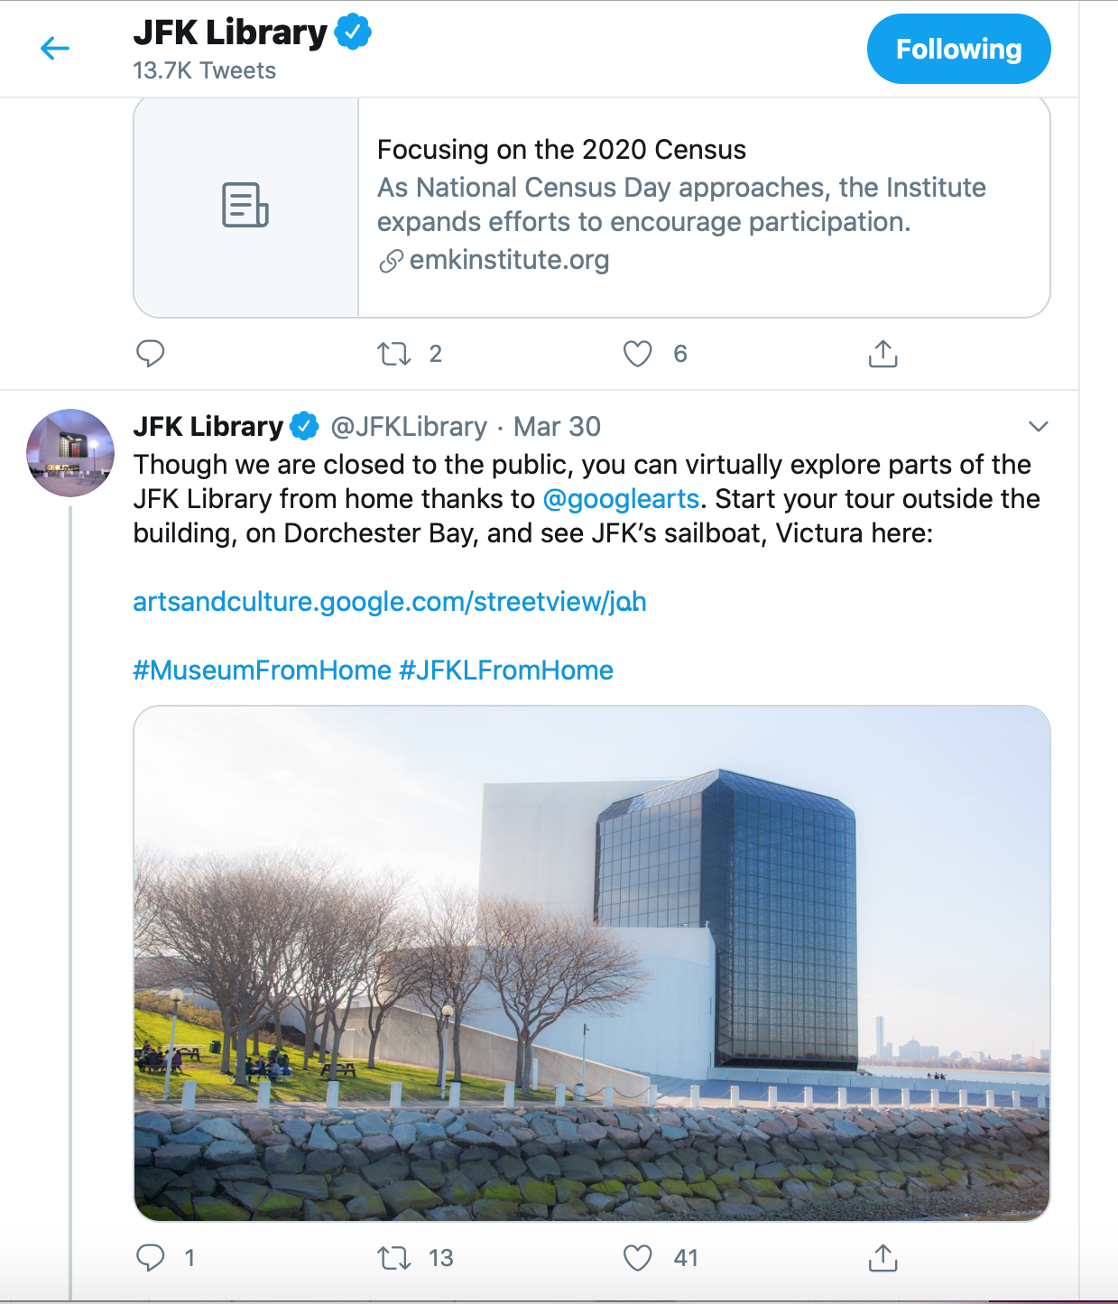Open the Focusing on the 2020 Census card

coord(591,208)
